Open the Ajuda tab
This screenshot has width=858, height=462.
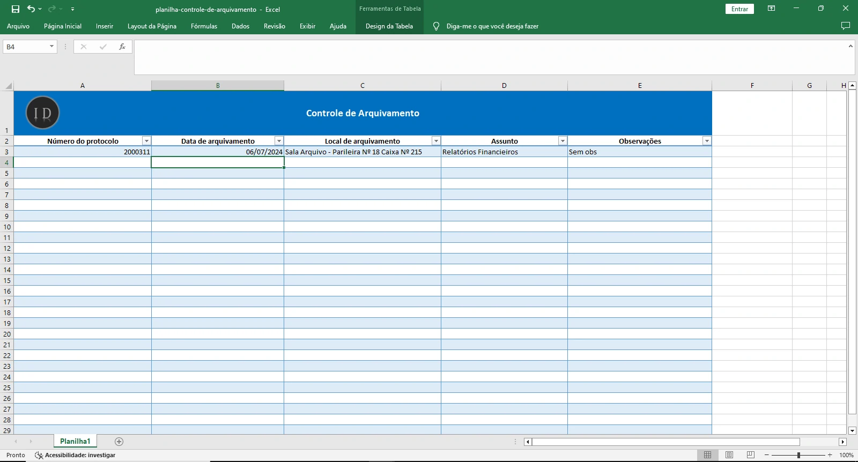coord(338,26)
